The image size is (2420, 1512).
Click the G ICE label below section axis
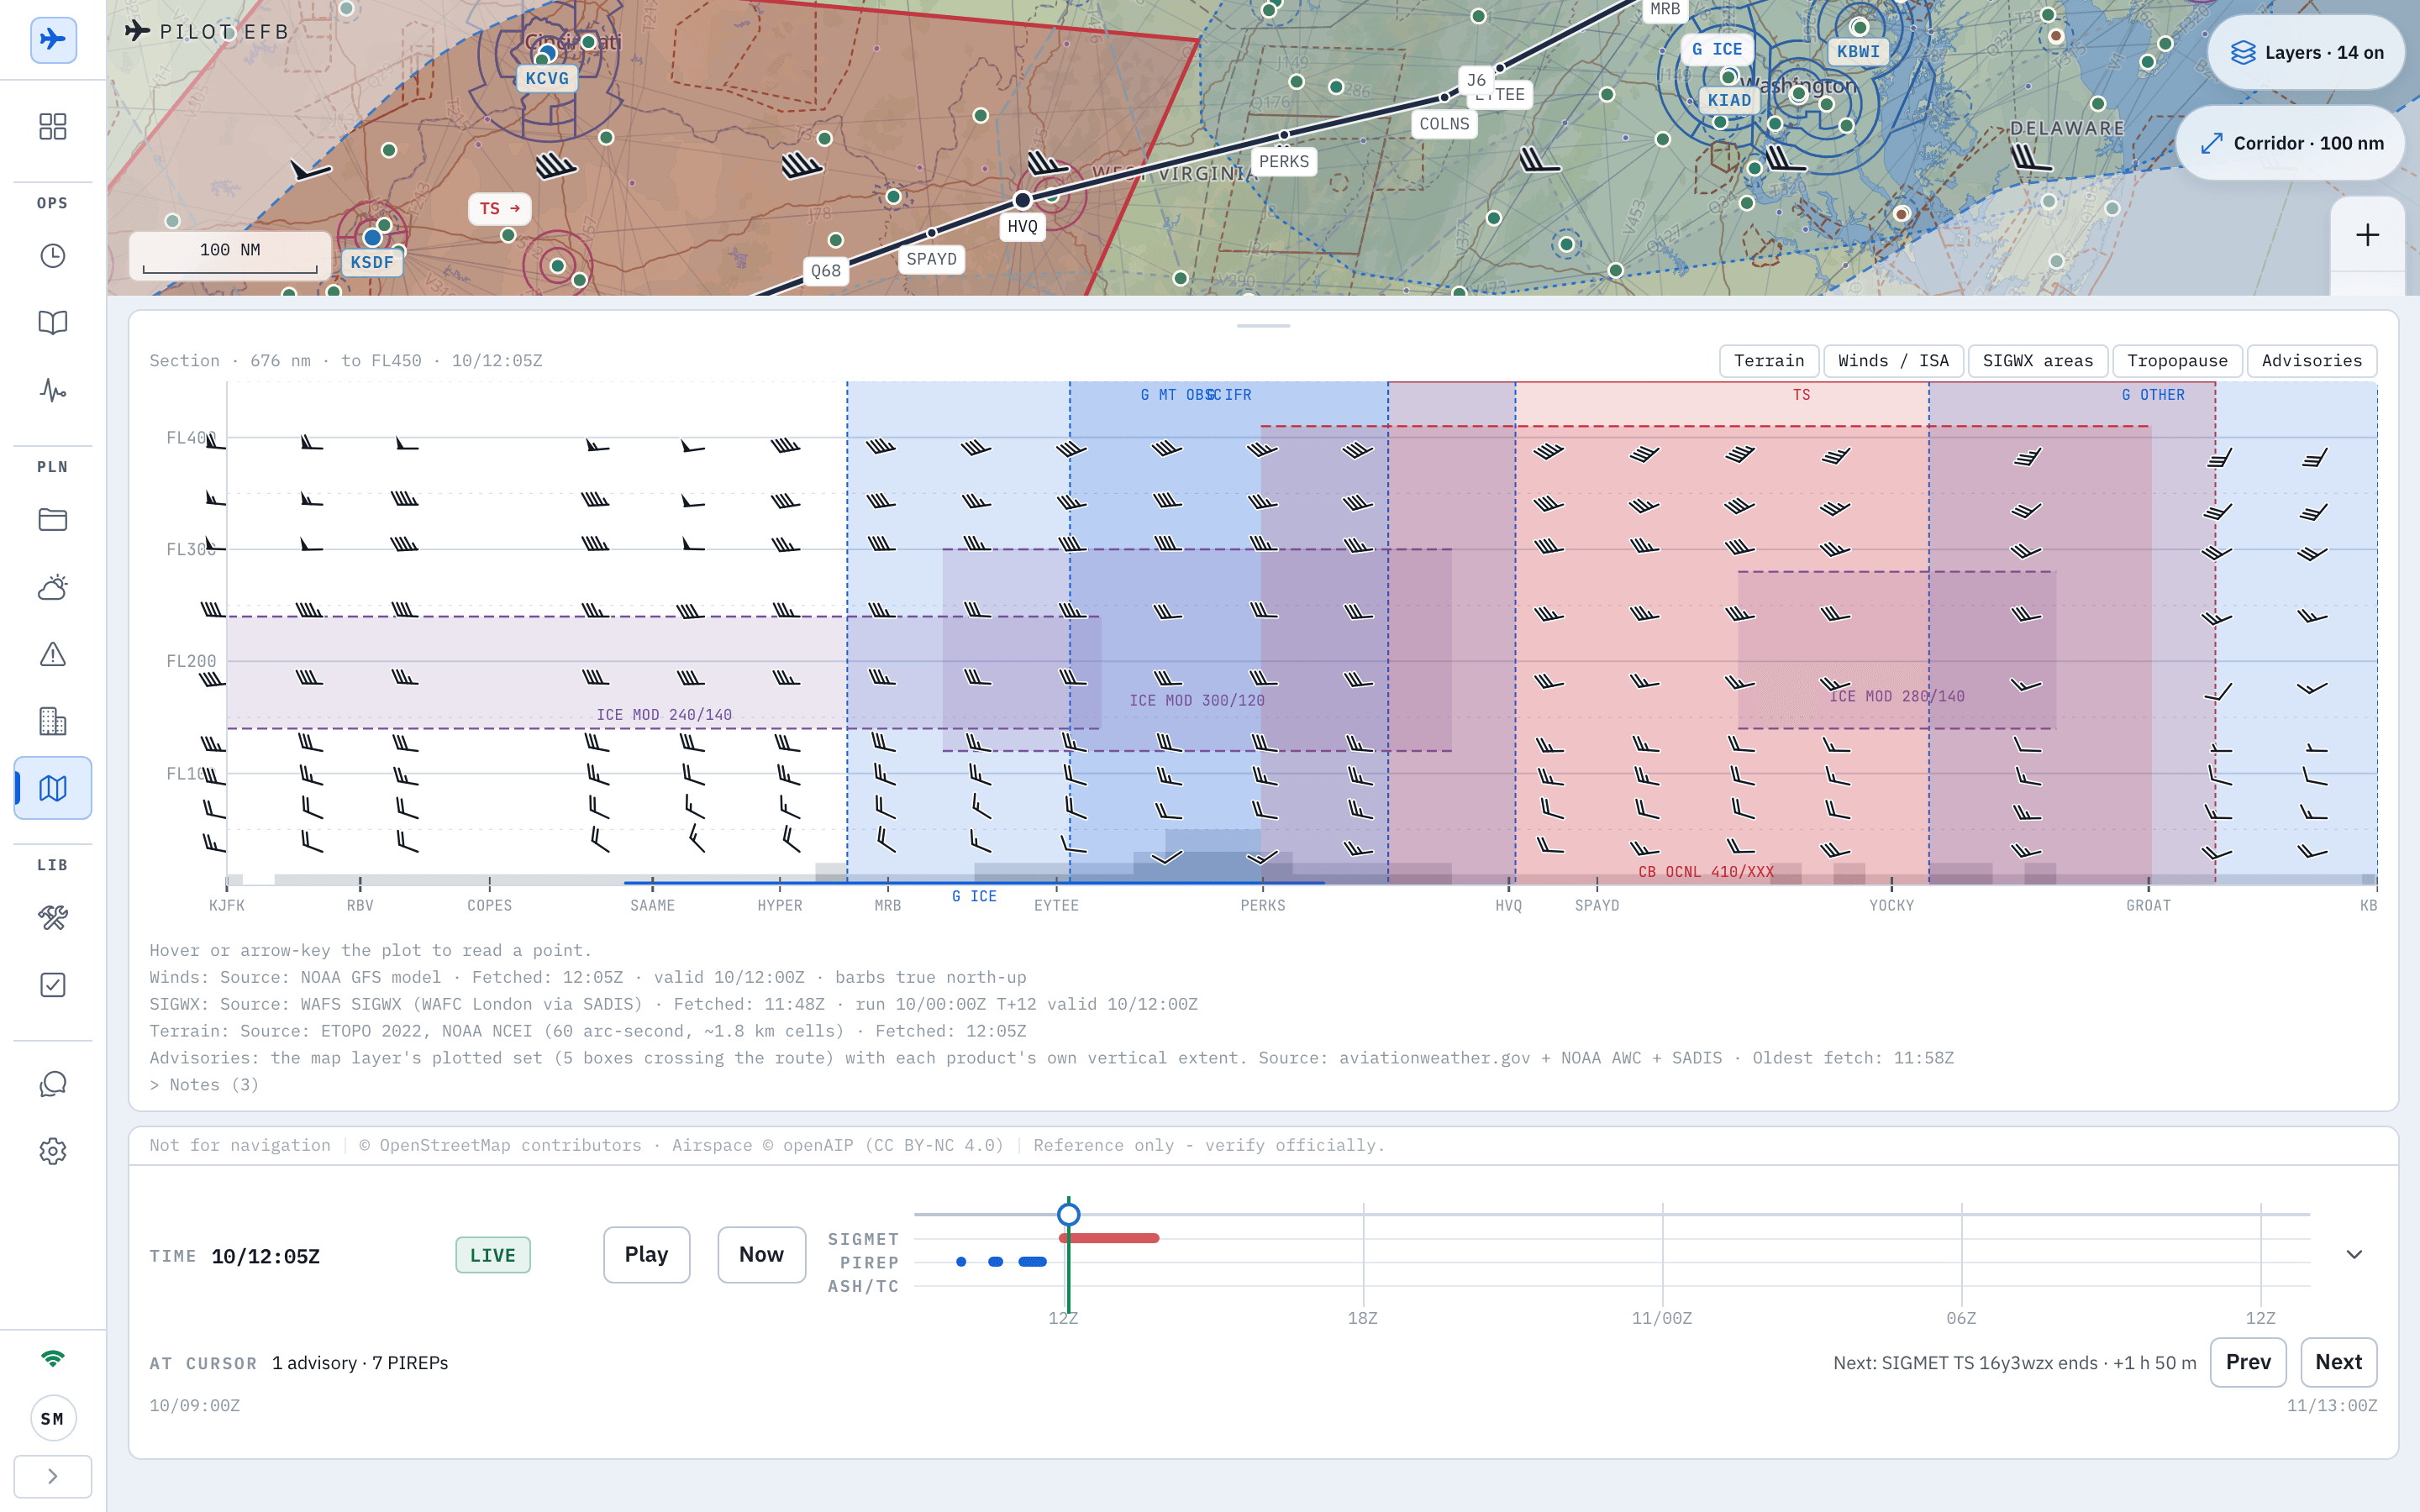pyautogui.click(x=974, y=897)
